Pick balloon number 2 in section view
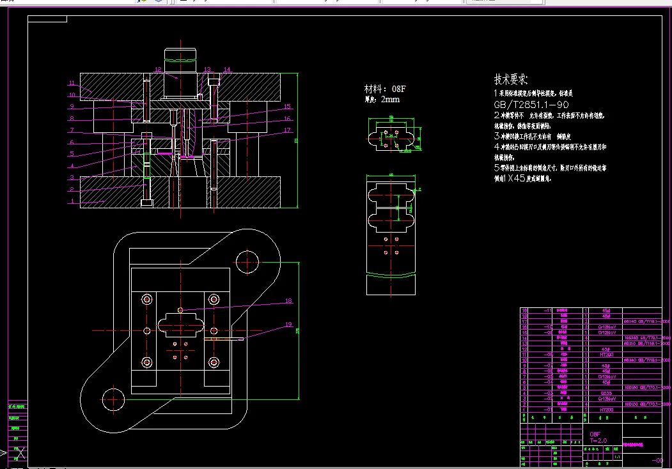672x469 pixels. tap(72, 189)
